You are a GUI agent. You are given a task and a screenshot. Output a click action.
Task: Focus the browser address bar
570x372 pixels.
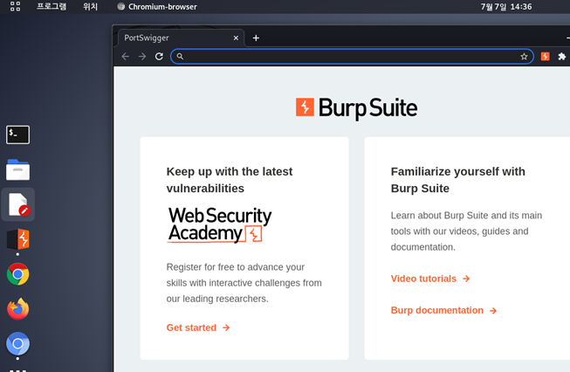(x=352, y=57)
